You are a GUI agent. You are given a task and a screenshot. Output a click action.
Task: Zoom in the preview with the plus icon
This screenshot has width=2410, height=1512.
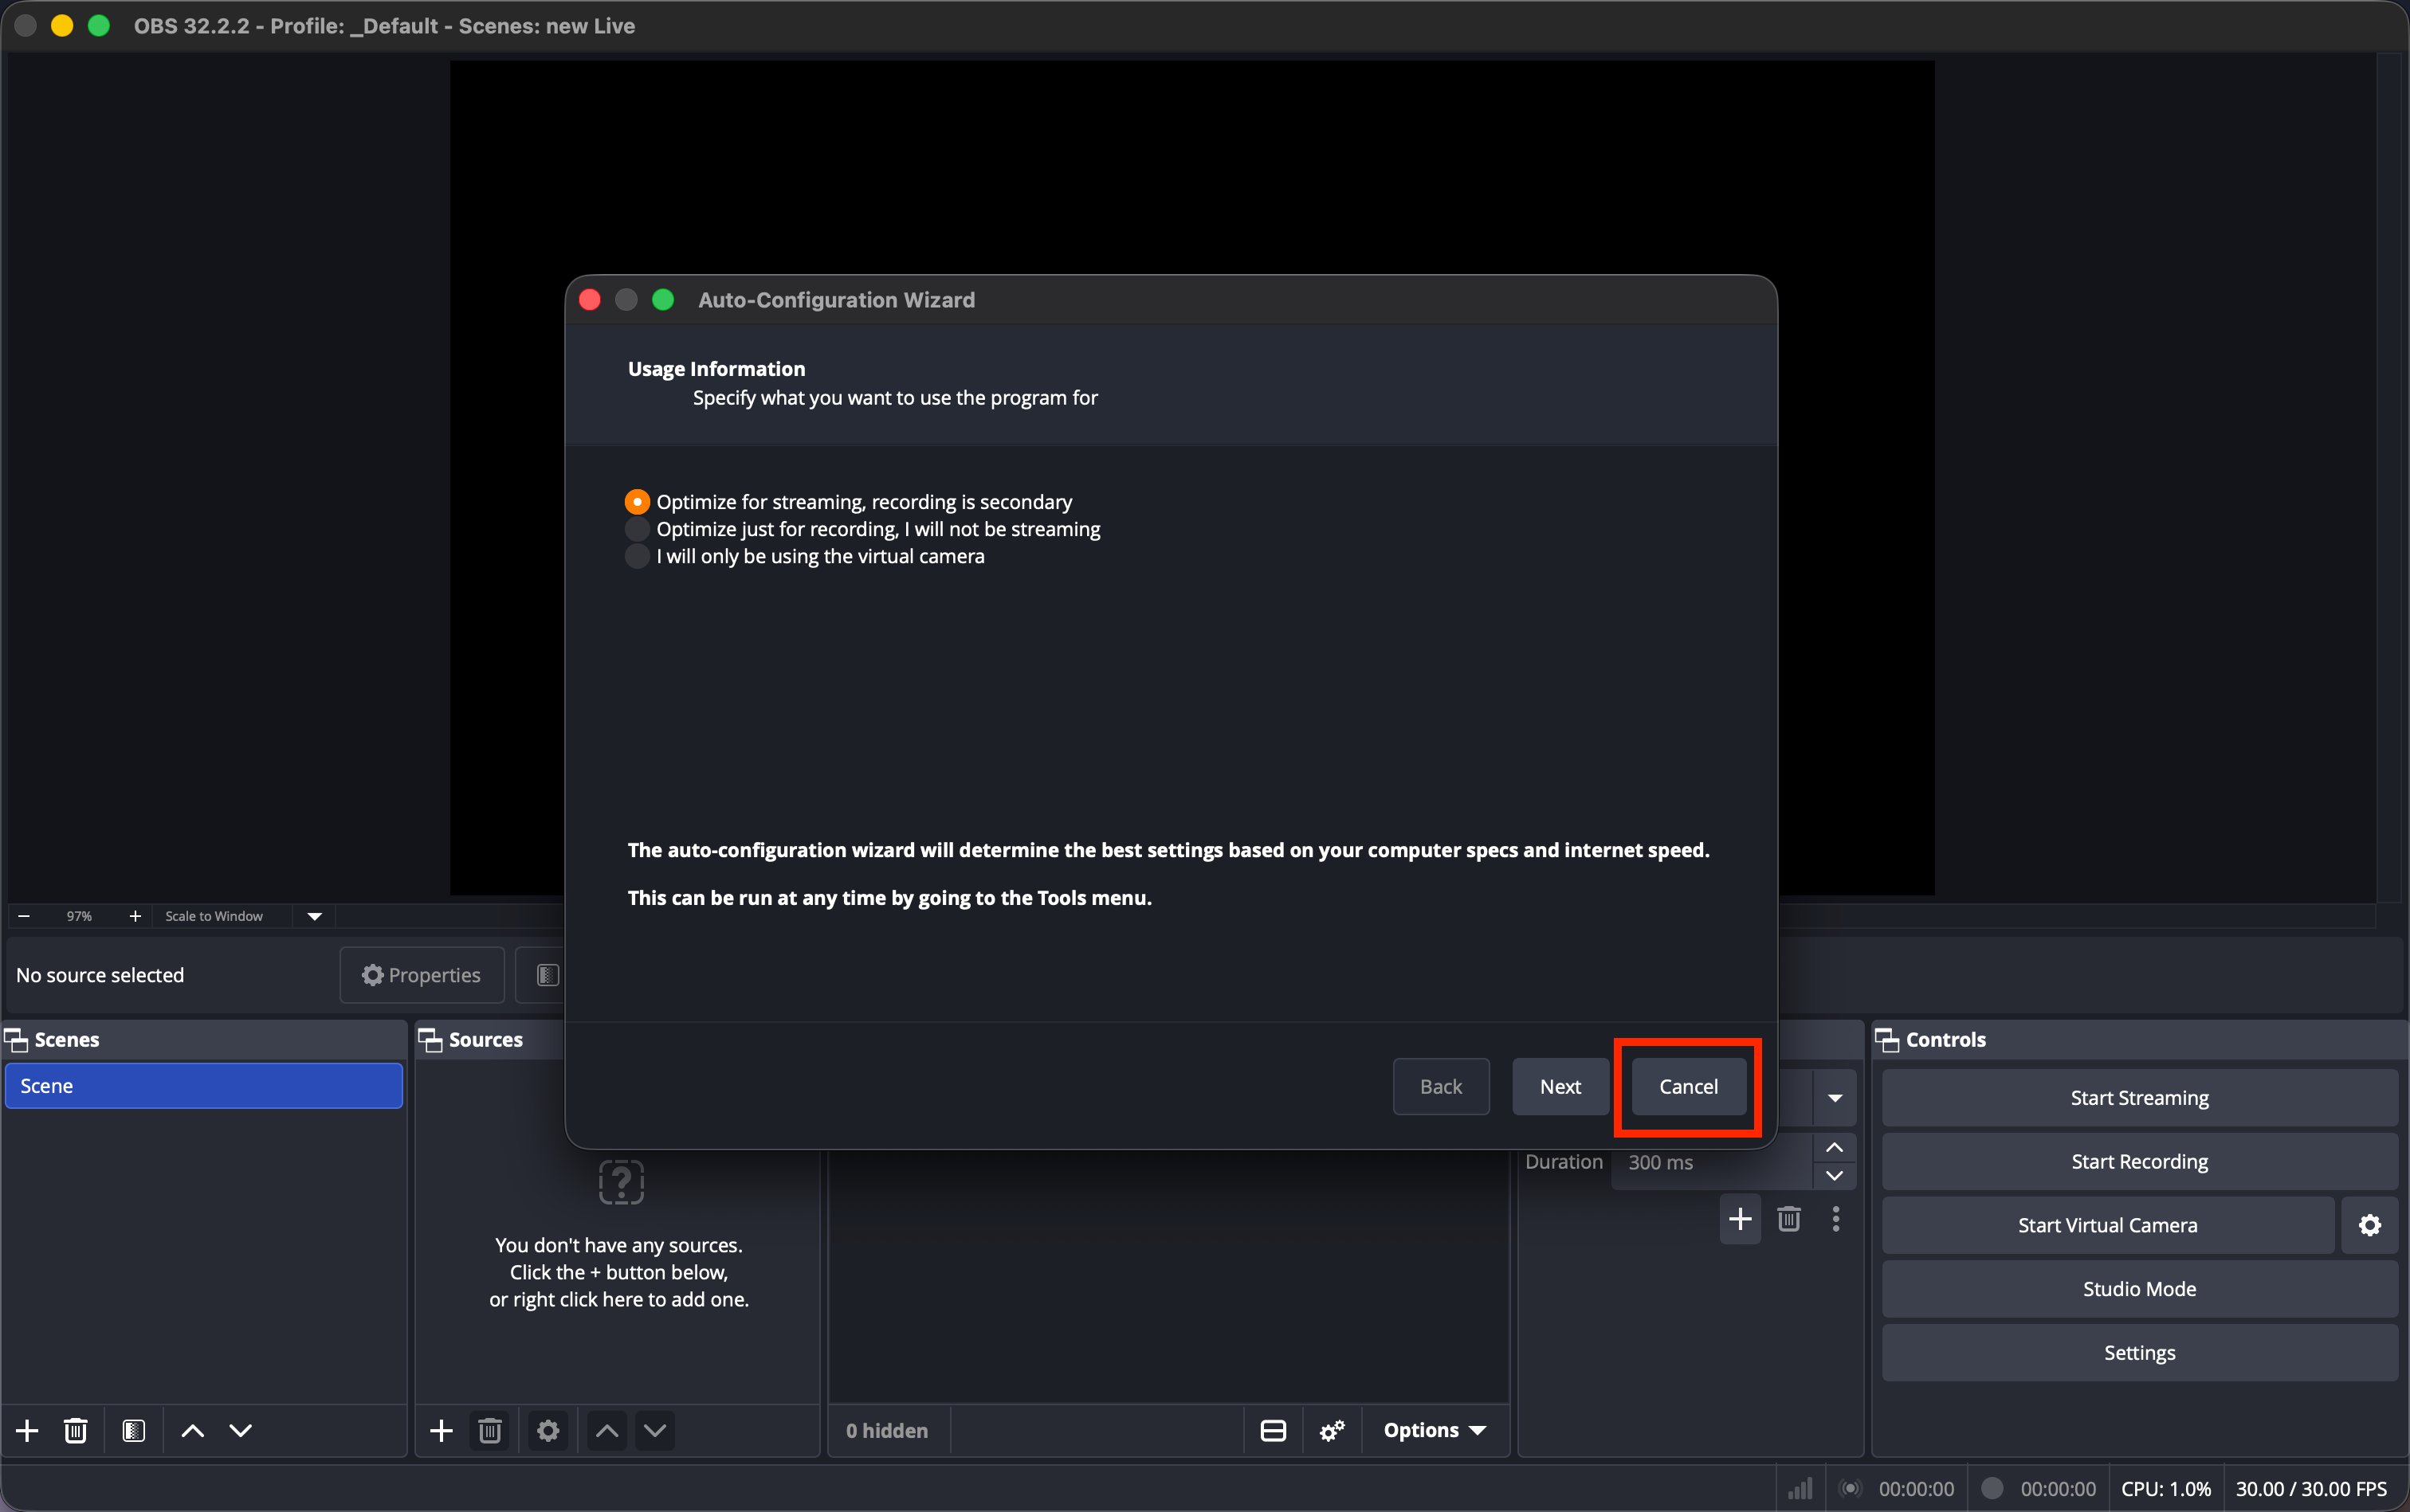pyautogui.click(x=135, y=916)
